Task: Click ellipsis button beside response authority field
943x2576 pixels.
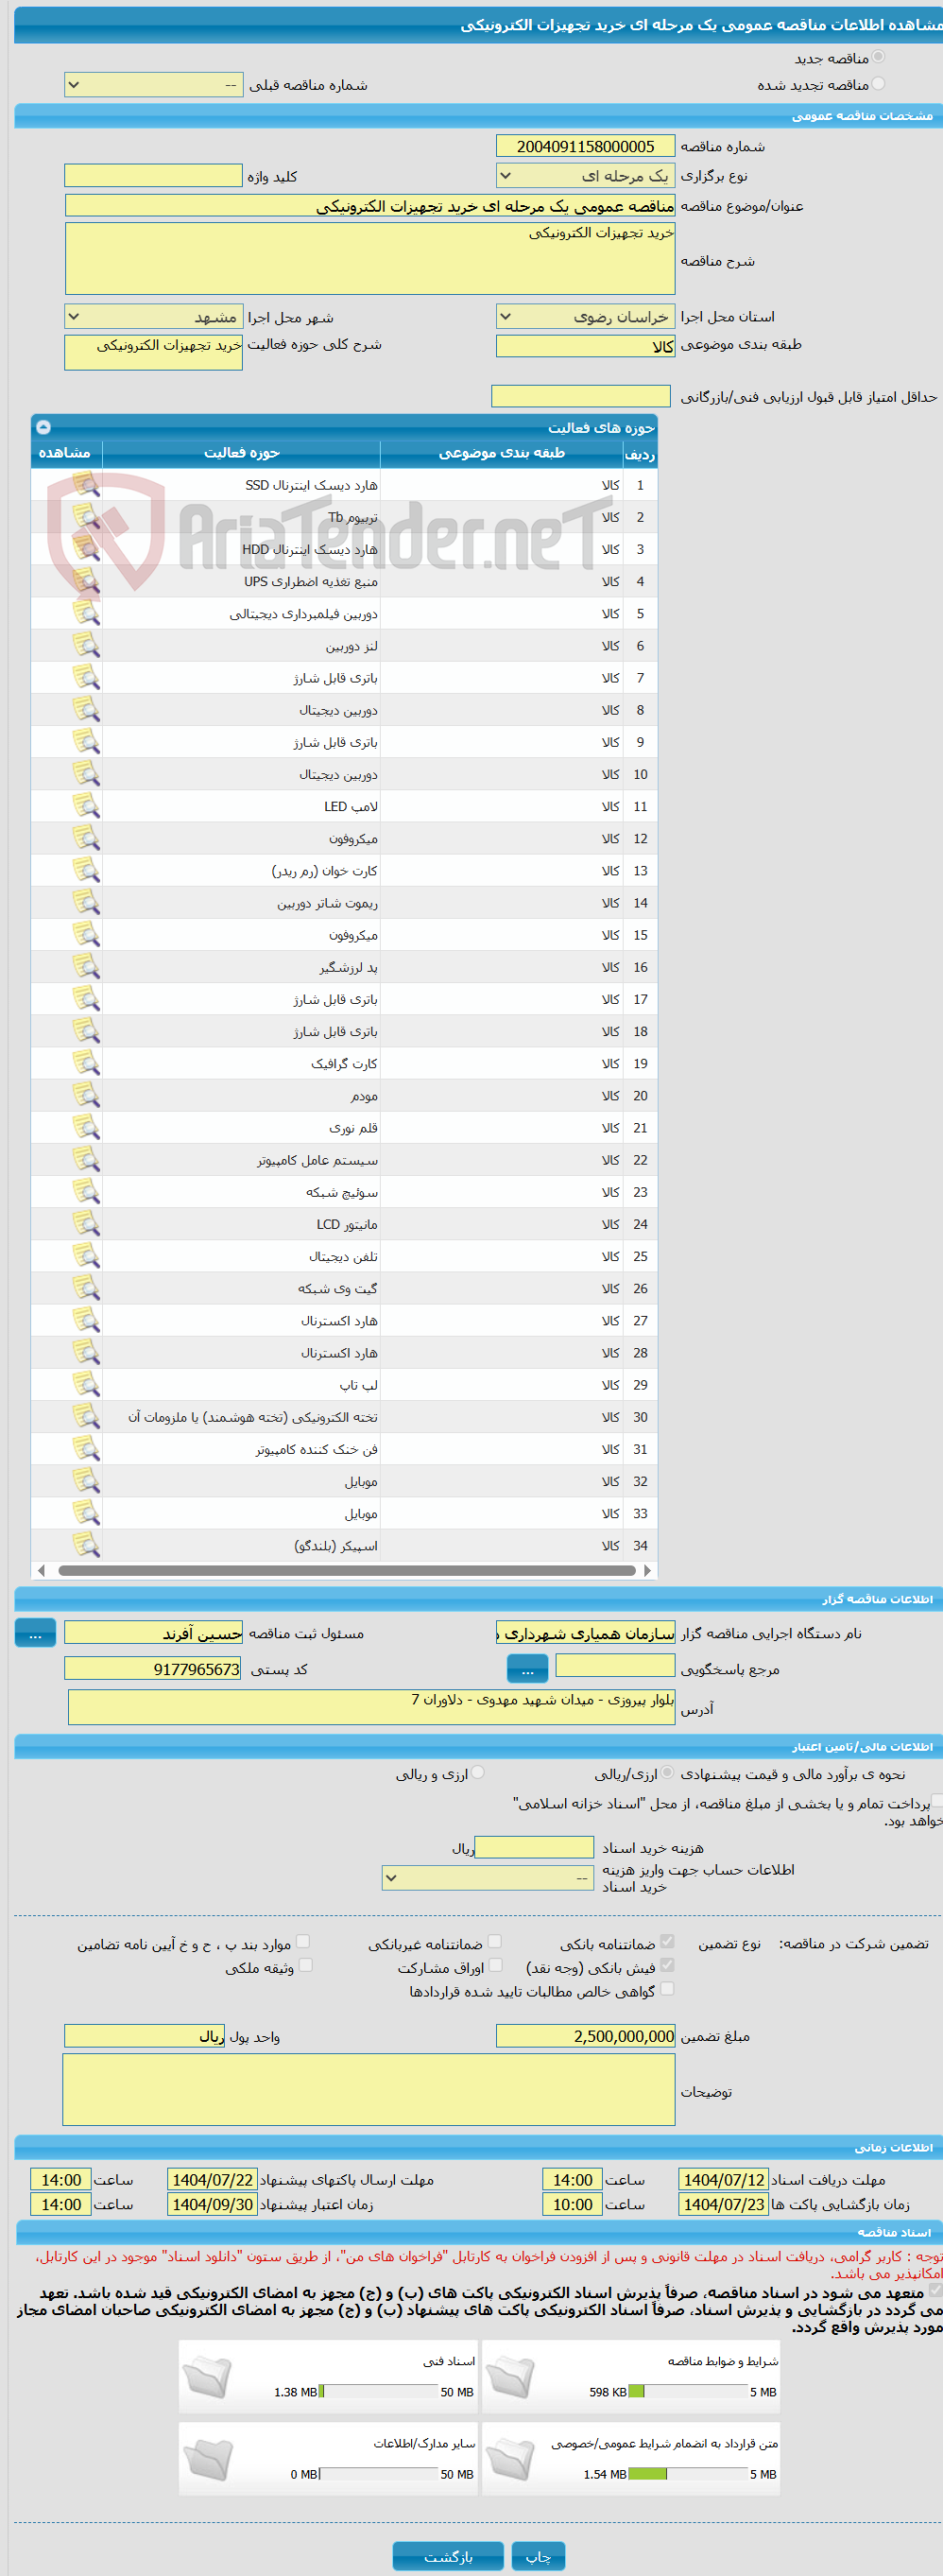Action: 527,1669
